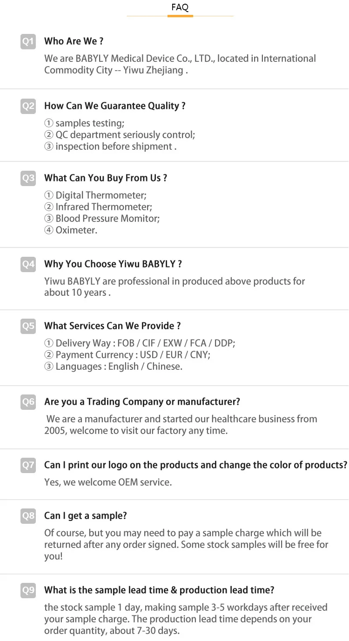Click the Q9 badge icon

point(28,591)
